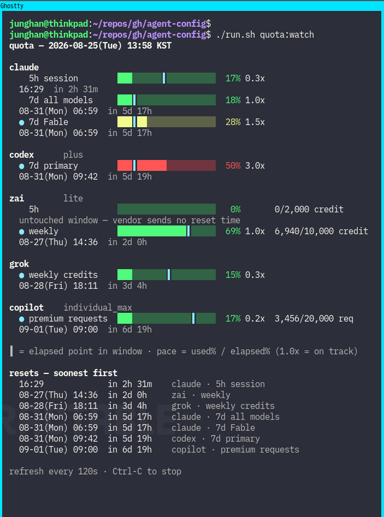Click the blue dot beside weekly credits
This screenshot has width=384, height=517.
pos(22,275)
